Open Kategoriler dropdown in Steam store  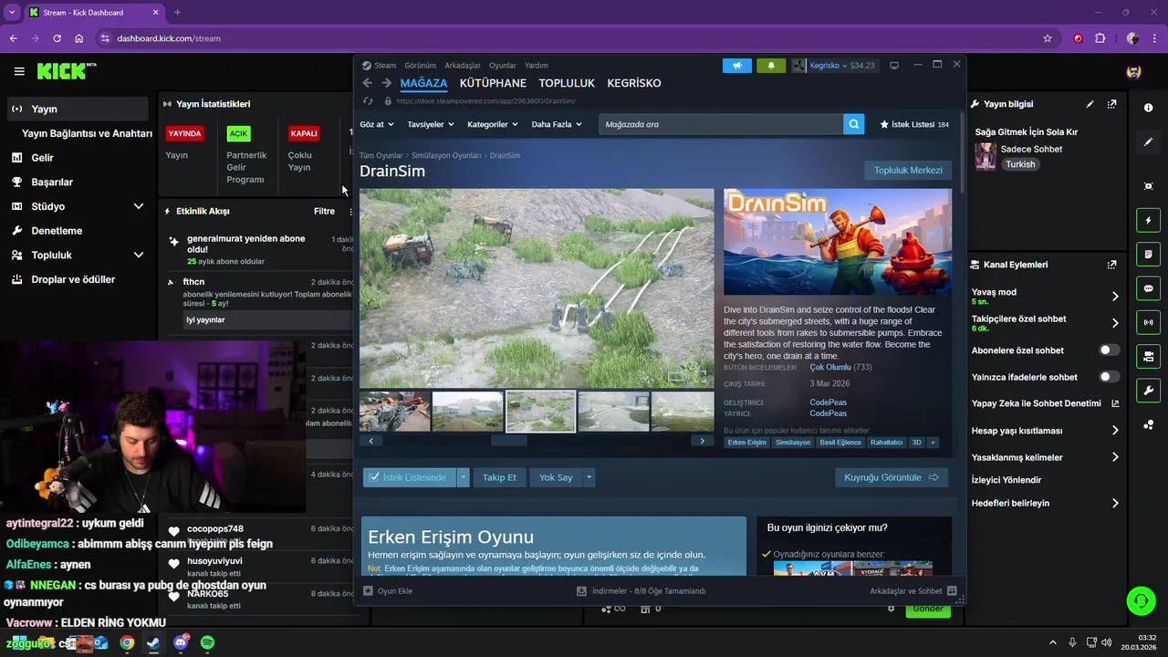coord(492,124)
